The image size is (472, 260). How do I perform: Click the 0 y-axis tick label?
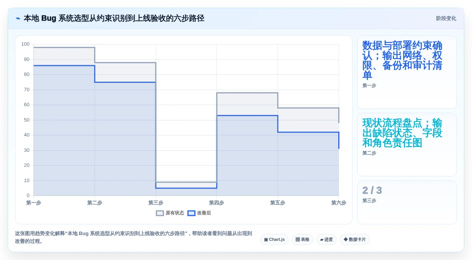pyautogui.click(x=28, y=196)
